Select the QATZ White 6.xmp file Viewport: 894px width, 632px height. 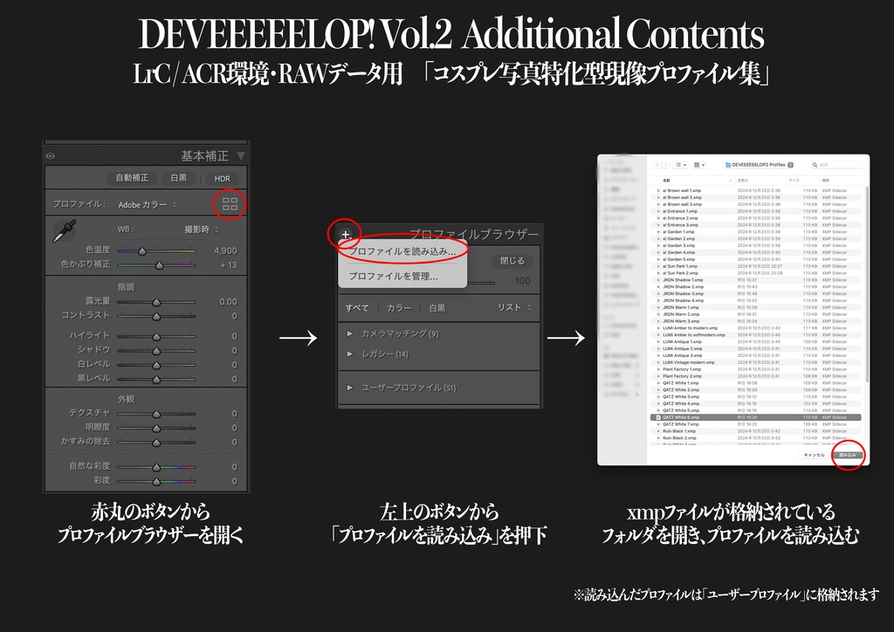[681, 417]
